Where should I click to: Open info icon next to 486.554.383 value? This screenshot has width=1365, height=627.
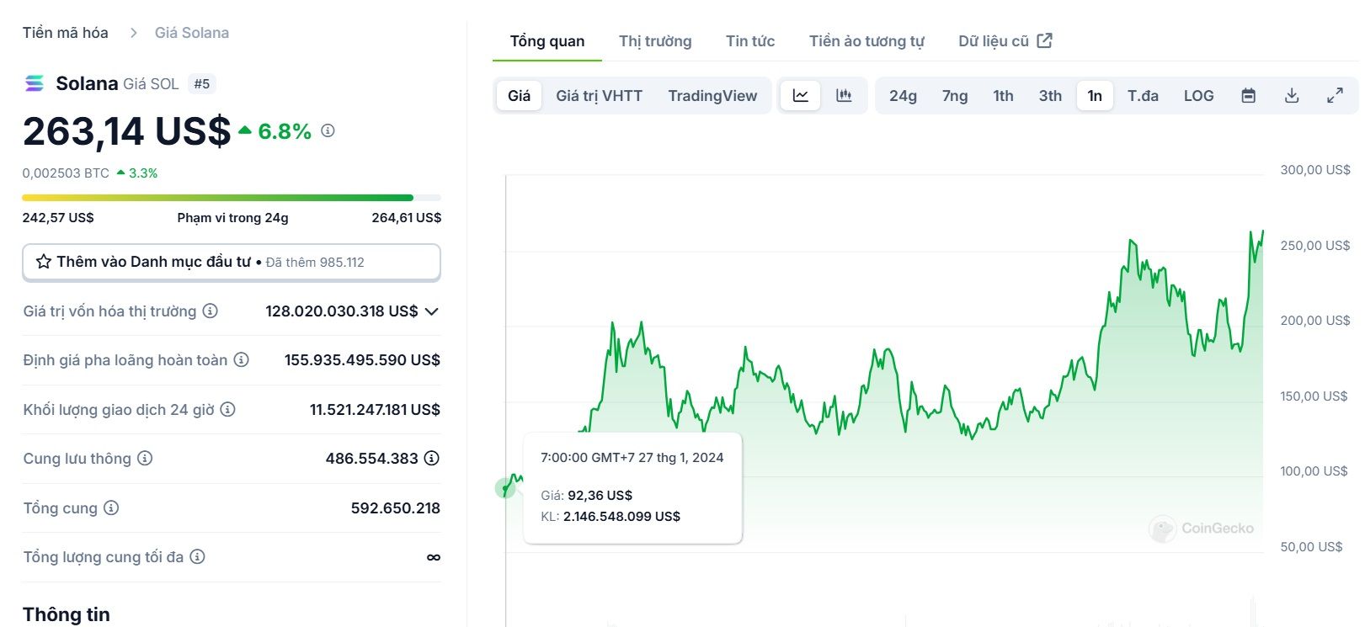click(x=432, y=458)
